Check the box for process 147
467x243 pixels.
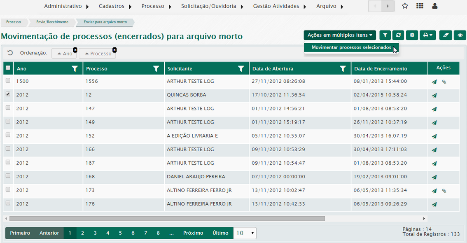pyautogui.click(x=8, y=108)
